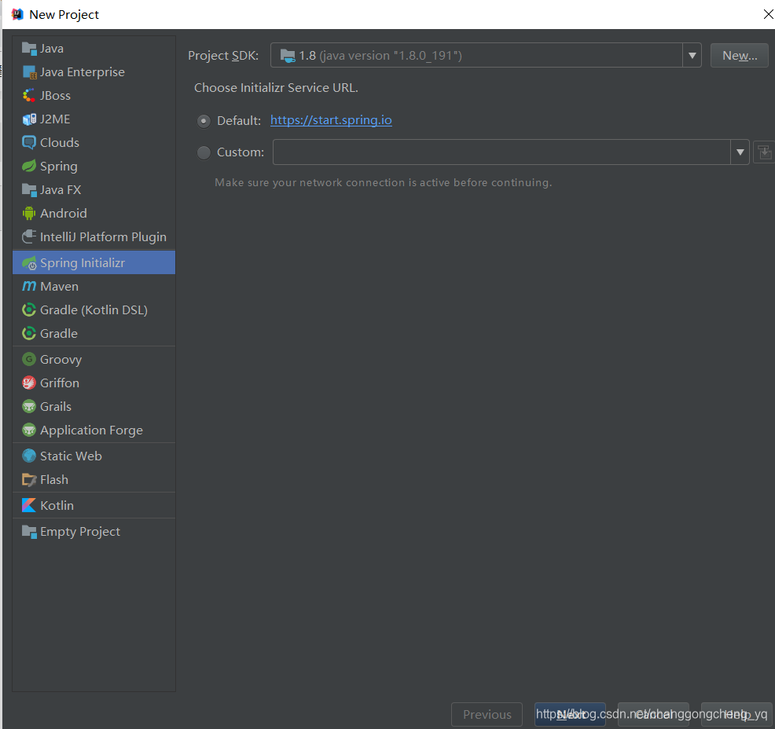Open the Project SDK combo box
The height and width of the screenshot is (729, 775).
[x=486, y=55]
